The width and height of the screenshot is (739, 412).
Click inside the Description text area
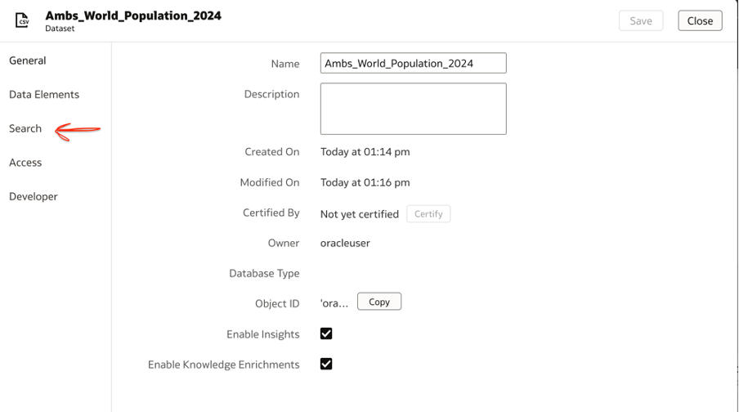coord(414,109)
